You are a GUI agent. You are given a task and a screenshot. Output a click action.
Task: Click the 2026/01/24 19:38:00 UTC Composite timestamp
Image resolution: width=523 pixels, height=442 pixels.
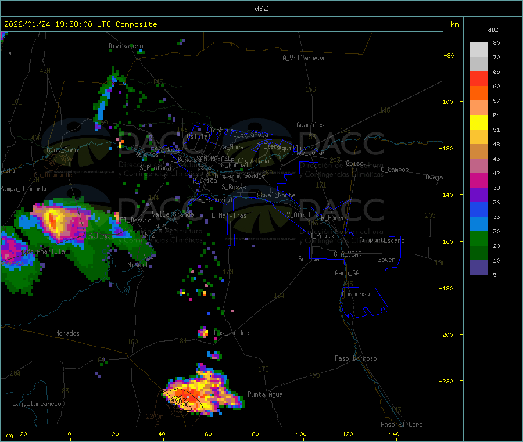click(x=80, y=24)
